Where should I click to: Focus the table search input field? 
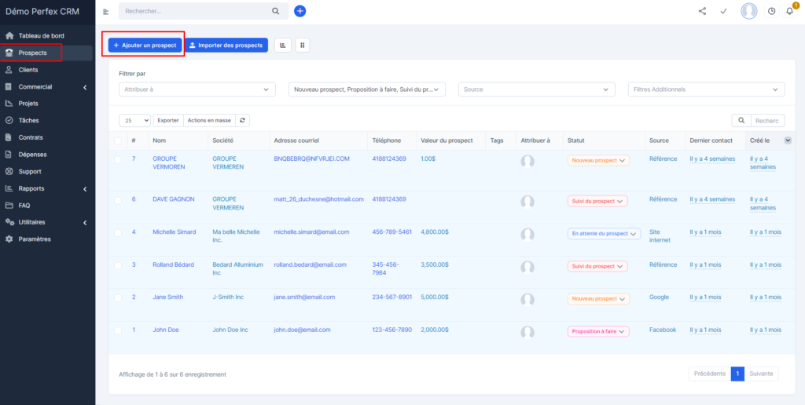pyautogui.click(x=767, y=120)
